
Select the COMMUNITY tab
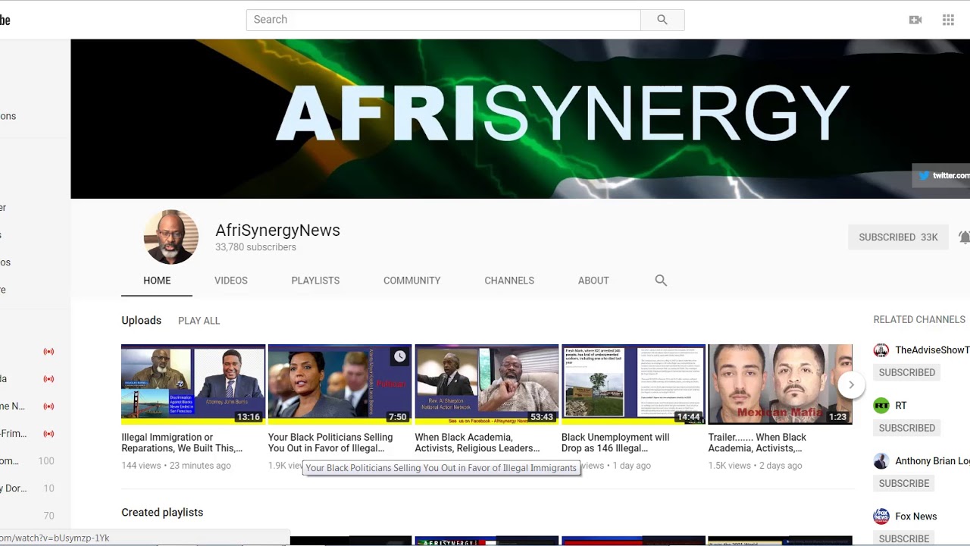point(411,281)
